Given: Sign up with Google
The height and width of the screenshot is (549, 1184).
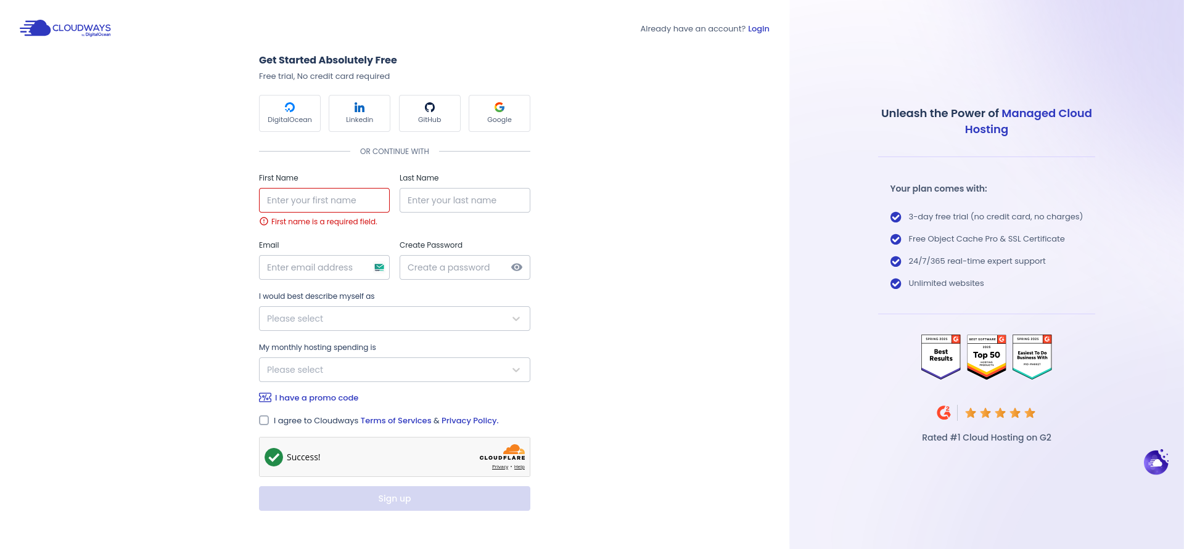Looking at the screenshot, I should tap(499, 113).
